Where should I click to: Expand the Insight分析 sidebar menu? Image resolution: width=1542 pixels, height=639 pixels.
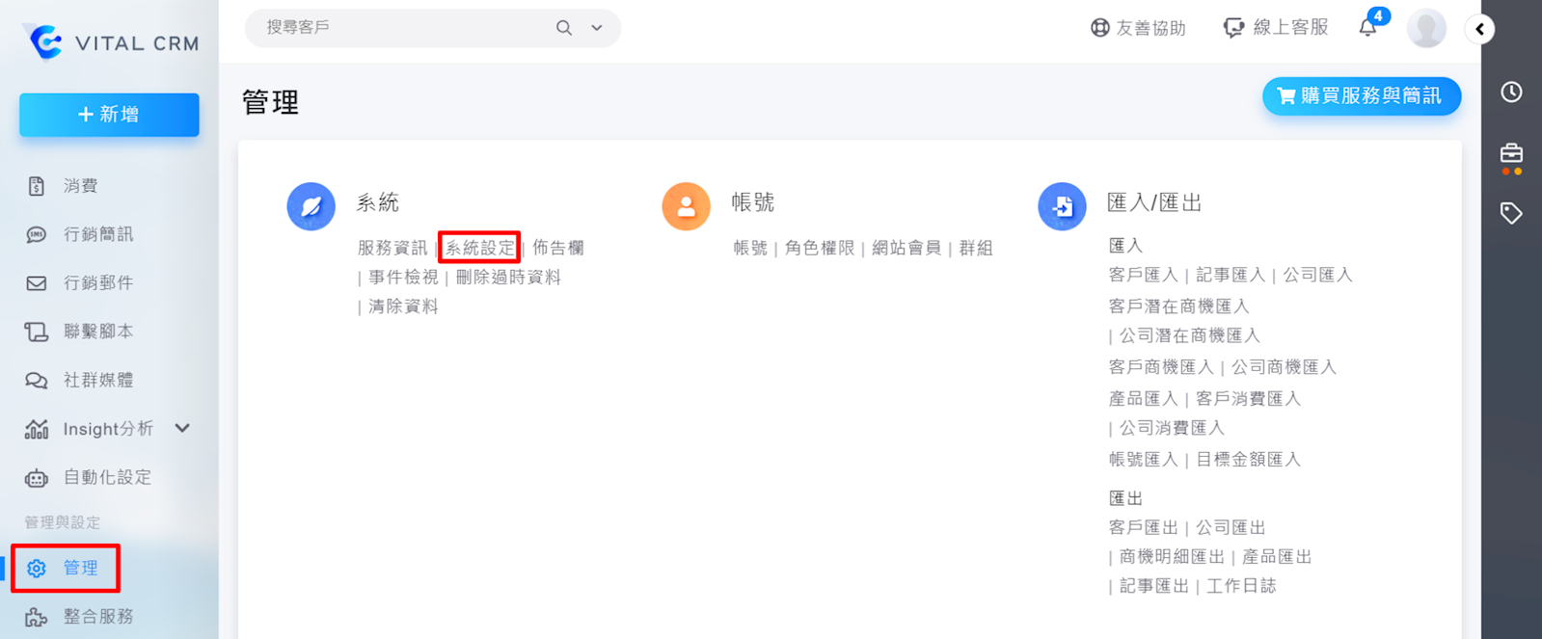tap(182, 428)
